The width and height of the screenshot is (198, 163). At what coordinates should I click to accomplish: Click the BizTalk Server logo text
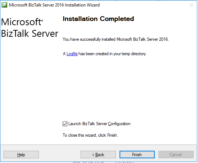tap(30, 34)
